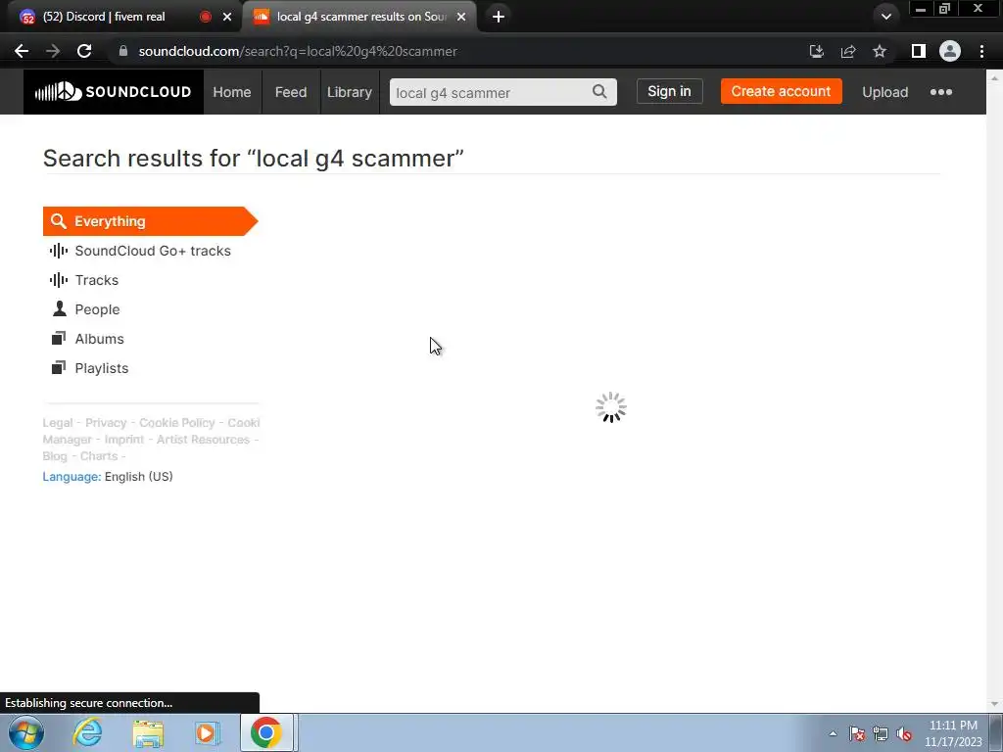This screenshot has height=752, width=1003.
Task: Open a new browser tab
Action: [499, 17]
